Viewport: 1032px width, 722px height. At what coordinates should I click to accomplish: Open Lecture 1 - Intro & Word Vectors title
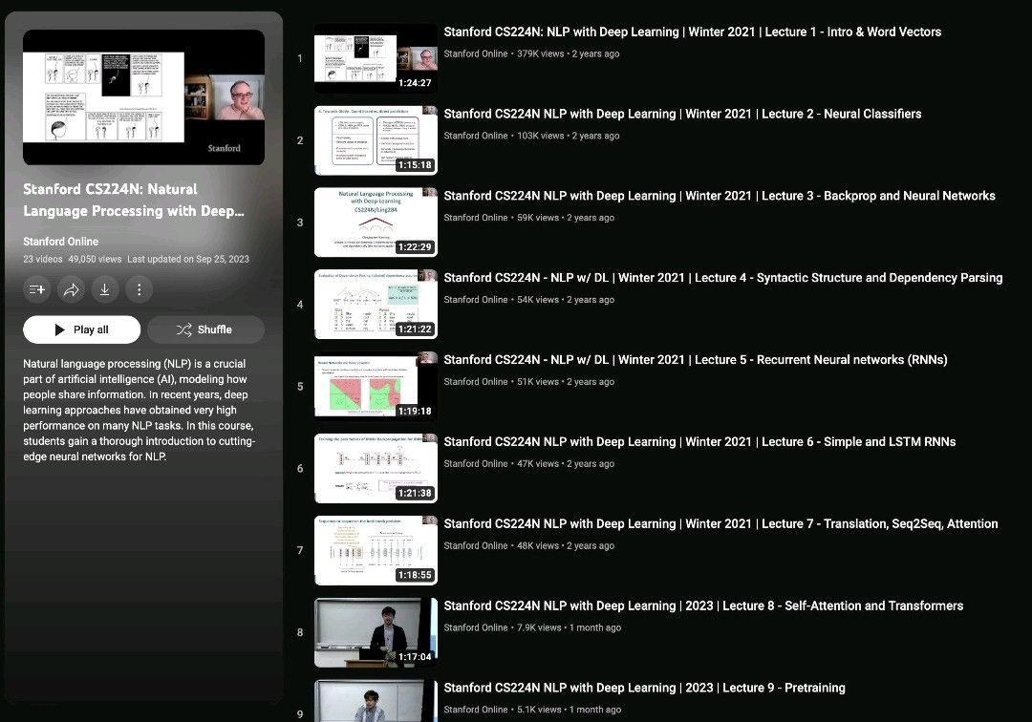(693, 32)
